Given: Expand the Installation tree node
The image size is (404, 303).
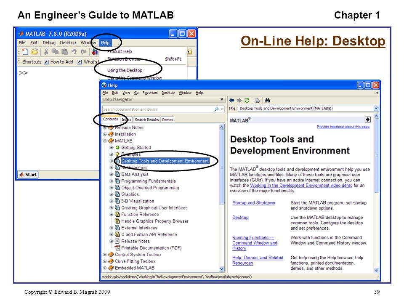Looking at the screenshot, I should tap(105, 134).
